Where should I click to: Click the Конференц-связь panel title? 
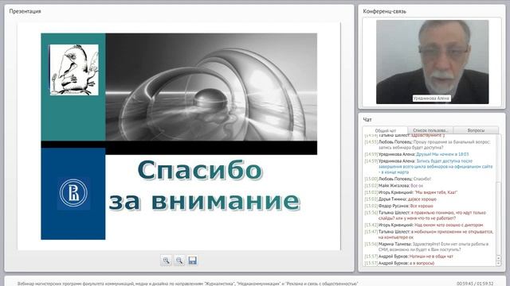click(x=384, y=11)
